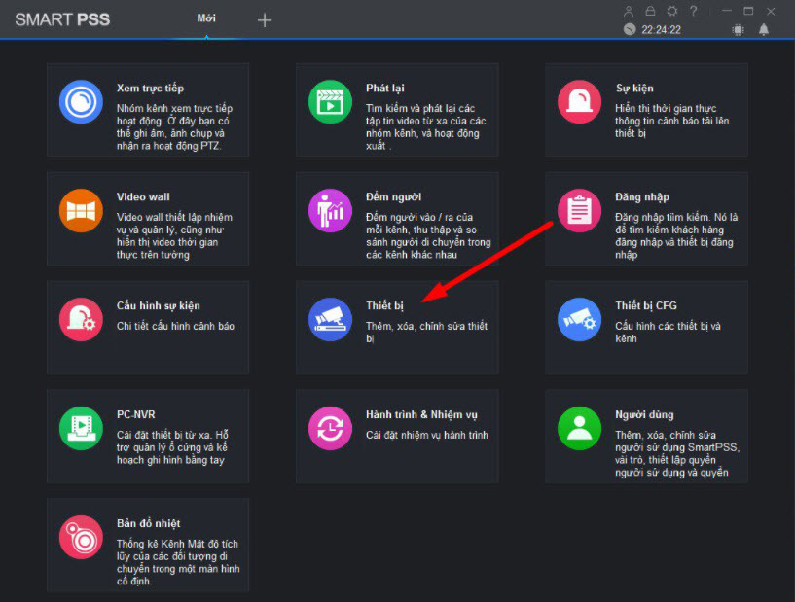Image resolution: width=795 pixels, height=602 pixels.
Task: Click the Người dùng user icon
Action: pos(579,428)
